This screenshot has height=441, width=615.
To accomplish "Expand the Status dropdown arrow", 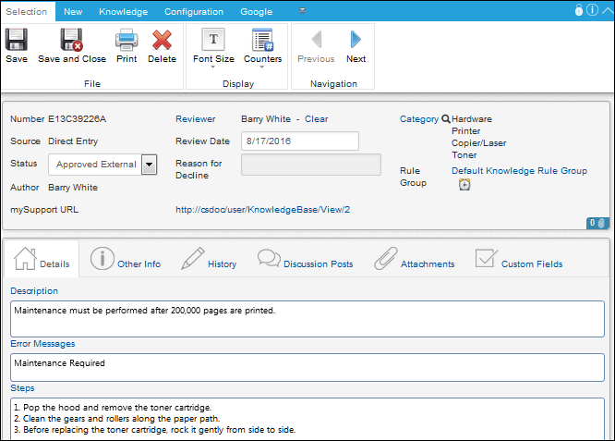I will (149, 165).
